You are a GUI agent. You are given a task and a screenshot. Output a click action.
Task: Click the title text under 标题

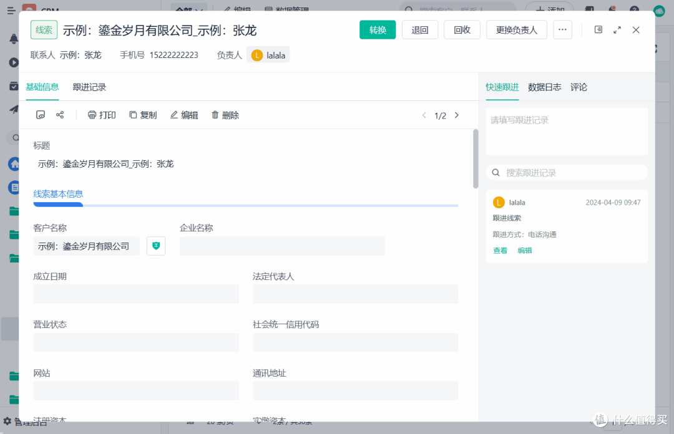(x=105, y=164)
